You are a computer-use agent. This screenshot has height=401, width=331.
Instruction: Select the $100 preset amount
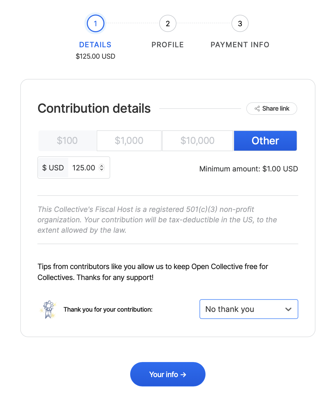pyautogui.click(x=67, y=141)
